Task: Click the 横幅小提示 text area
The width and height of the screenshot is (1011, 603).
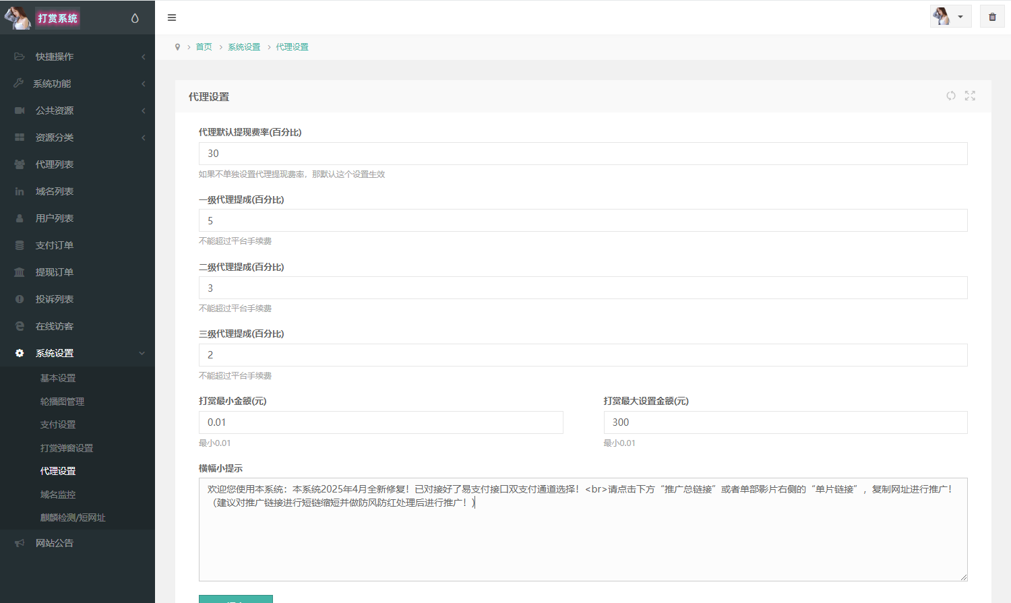Action: (x=583, y=532)
